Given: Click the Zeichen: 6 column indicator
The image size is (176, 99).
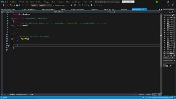Looking at the screenshot, I should pos(148,94).
